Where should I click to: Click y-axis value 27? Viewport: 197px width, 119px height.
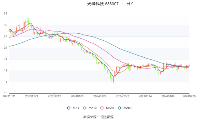tap(6, 36)
